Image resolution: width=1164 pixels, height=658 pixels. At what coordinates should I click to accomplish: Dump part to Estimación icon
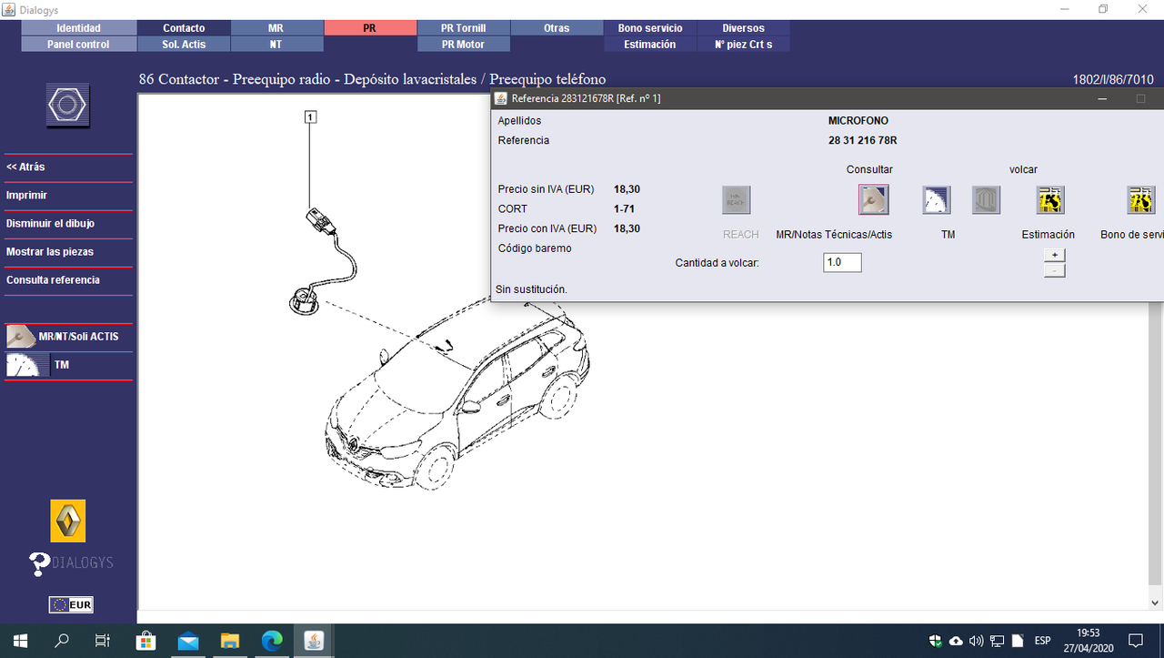point(1050,200)
